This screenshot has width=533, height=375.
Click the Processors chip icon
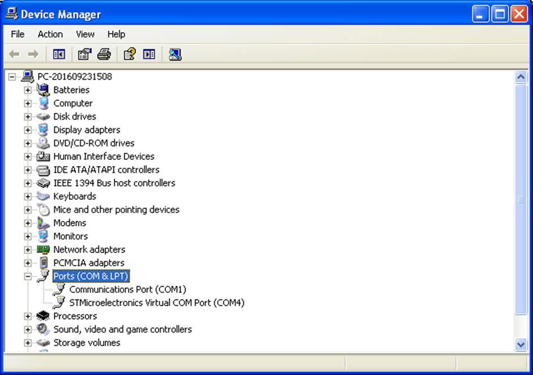[43, 316]
